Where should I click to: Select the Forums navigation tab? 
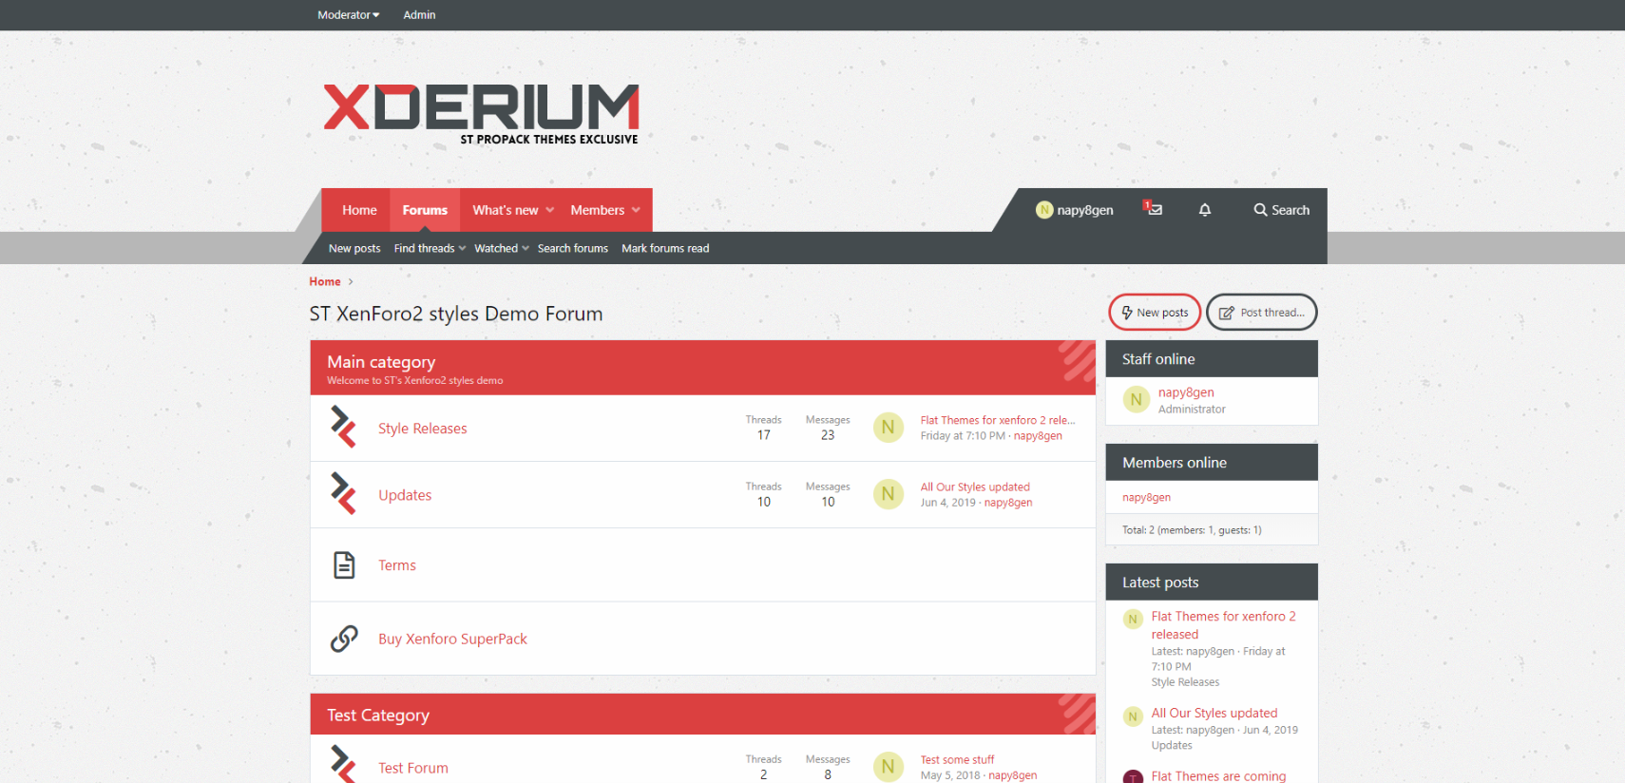(x=425, y=210)
